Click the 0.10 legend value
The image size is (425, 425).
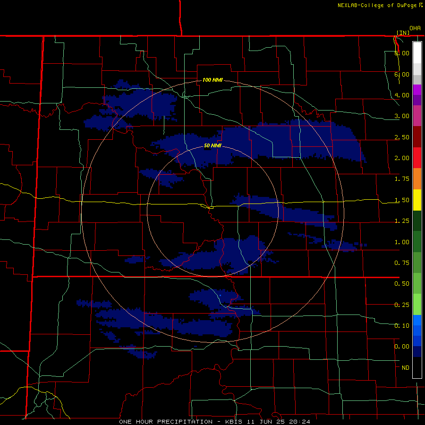coord(402,326)
